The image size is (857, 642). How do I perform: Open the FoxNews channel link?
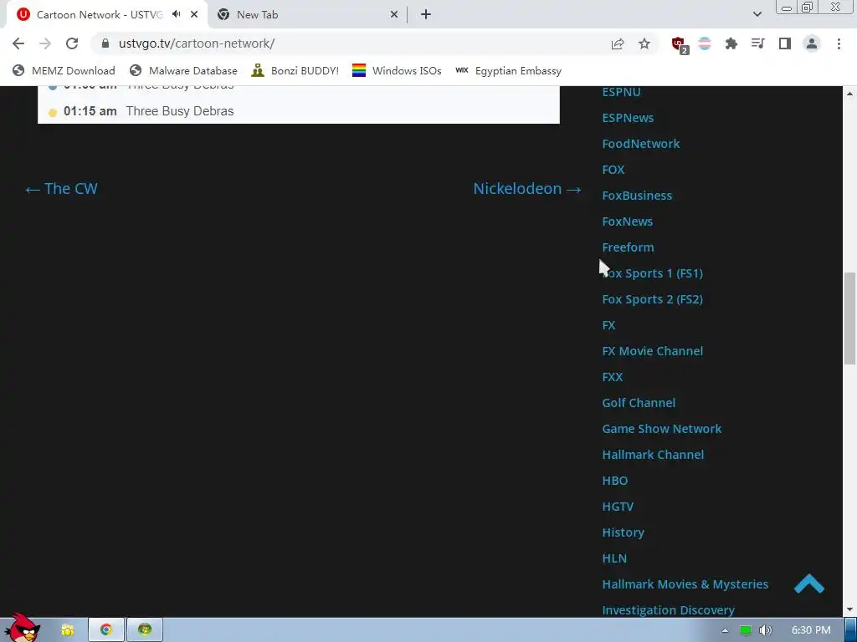coord(627,222)
